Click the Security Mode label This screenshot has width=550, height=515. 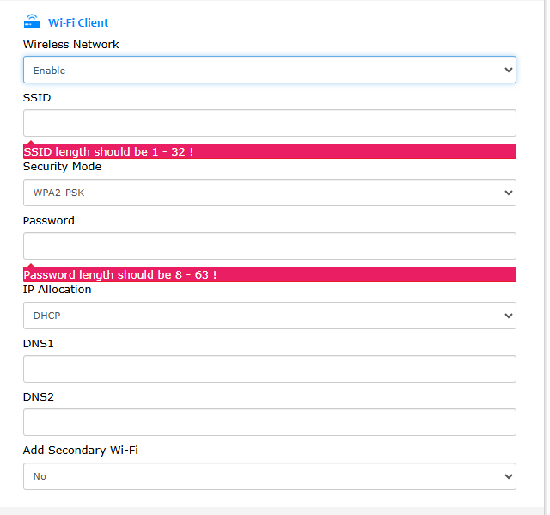tap(62, 166)
